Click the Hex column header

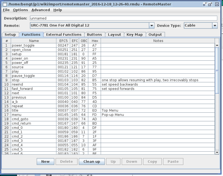[95, 41]
